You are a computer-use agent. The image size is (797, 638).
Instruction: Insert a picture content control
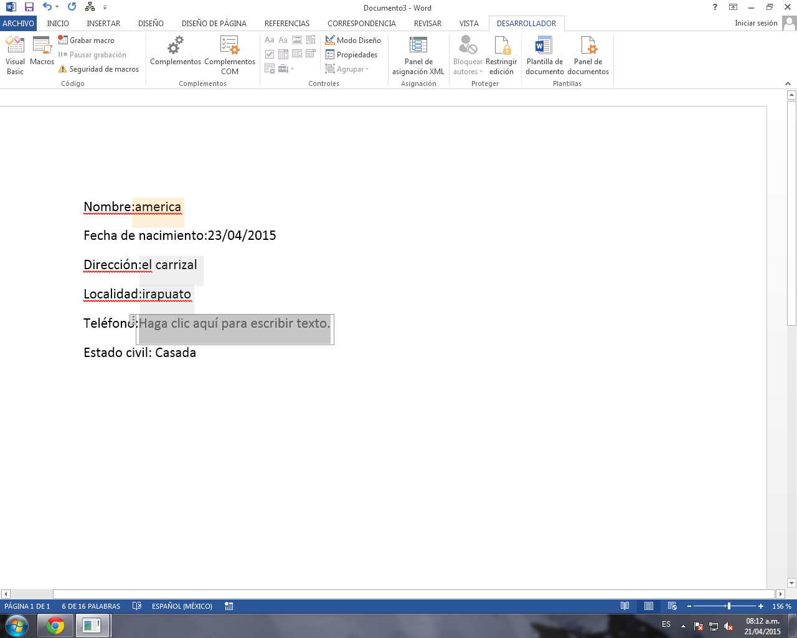[x=297, y=40]
